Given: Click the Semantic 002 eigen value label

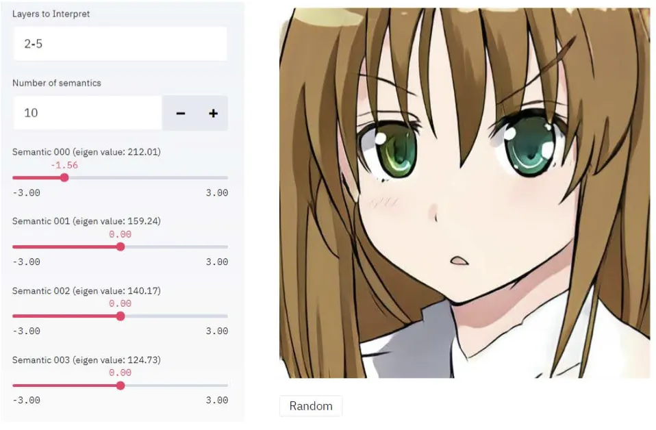Looking at the screenshot, I should 86,291.
